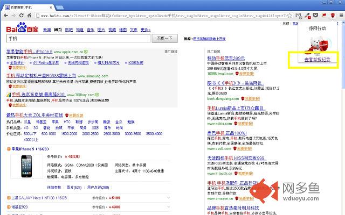Click the 4寸Retina显示屏 sublink
345x215 pixels.
click(46, 63)
